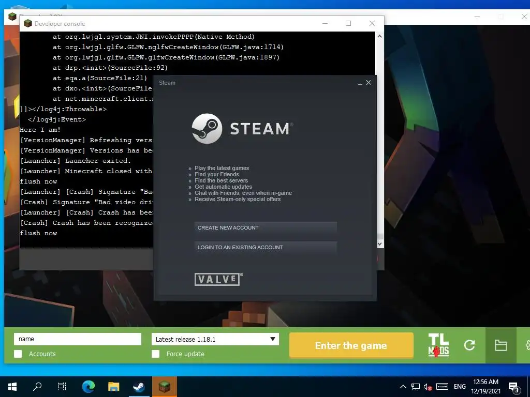The height and width of the screenshot is (397, 530).
Task: Open Task View on the taskbar
Action: (62, 387)
